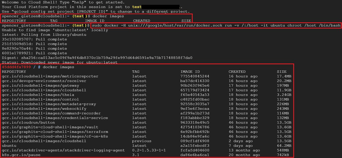Click the gcloud config set project hint line
342x158 pixels.
tap(95, 11)
